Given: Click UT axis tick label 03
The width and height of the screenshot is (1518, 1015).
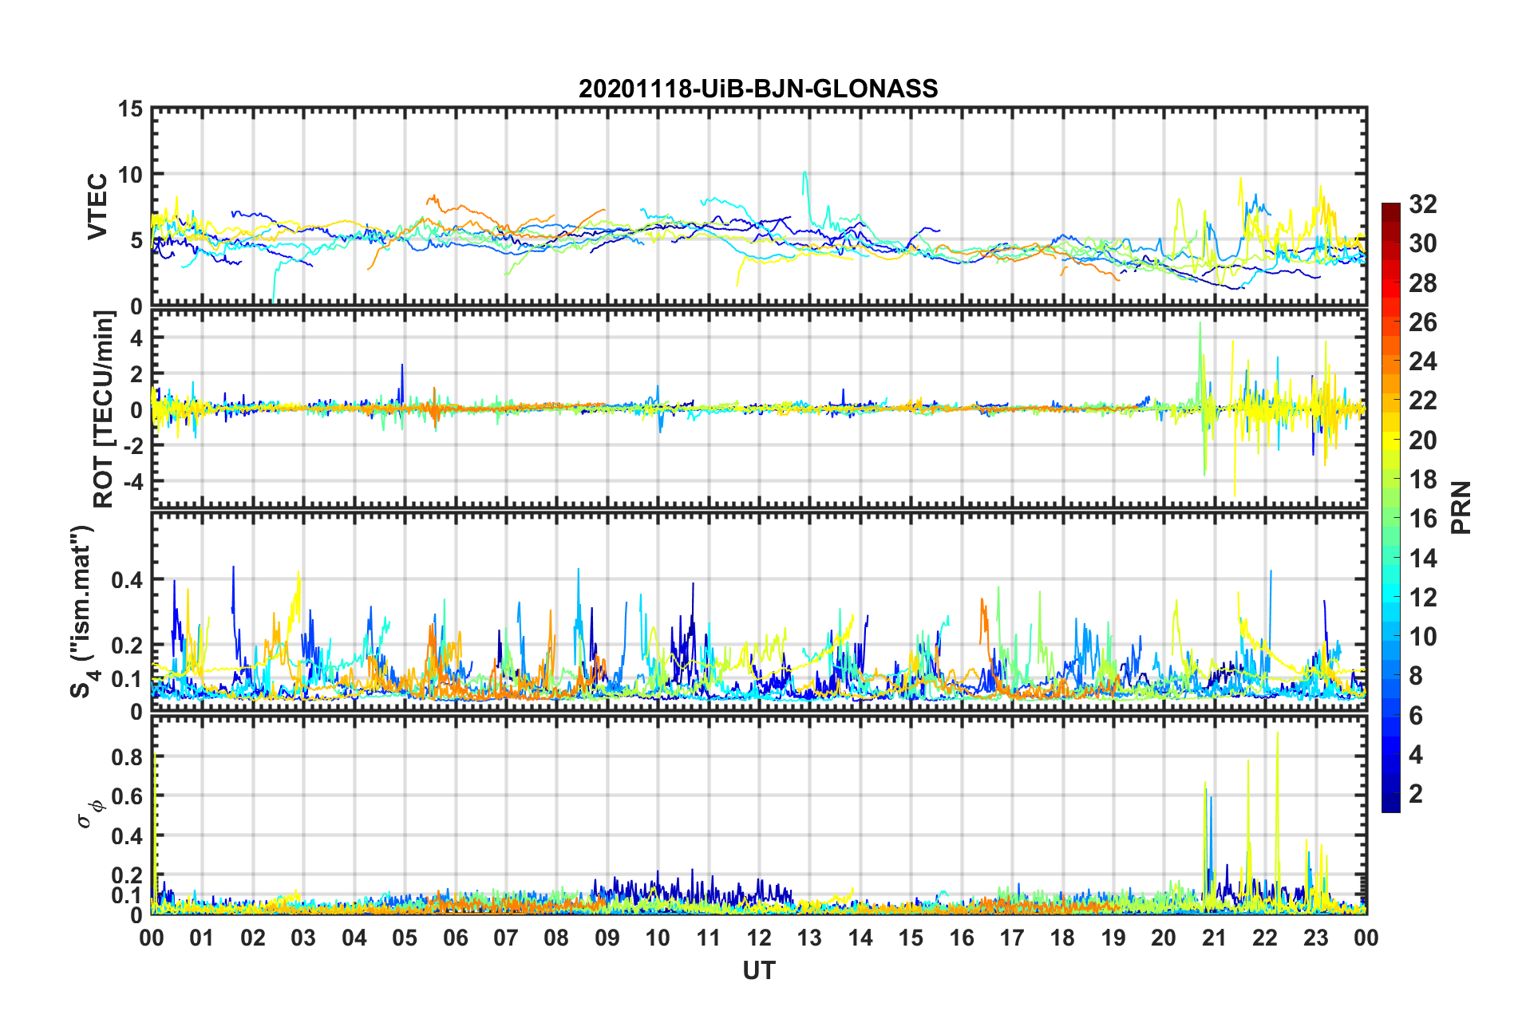Looking at the screenshot, I should point(303,938).
